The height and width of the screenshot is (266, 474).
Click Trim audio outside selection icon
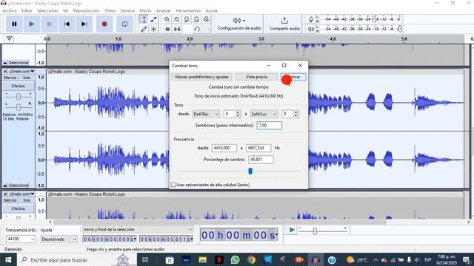pyautogui.click(x=167, y=29)
